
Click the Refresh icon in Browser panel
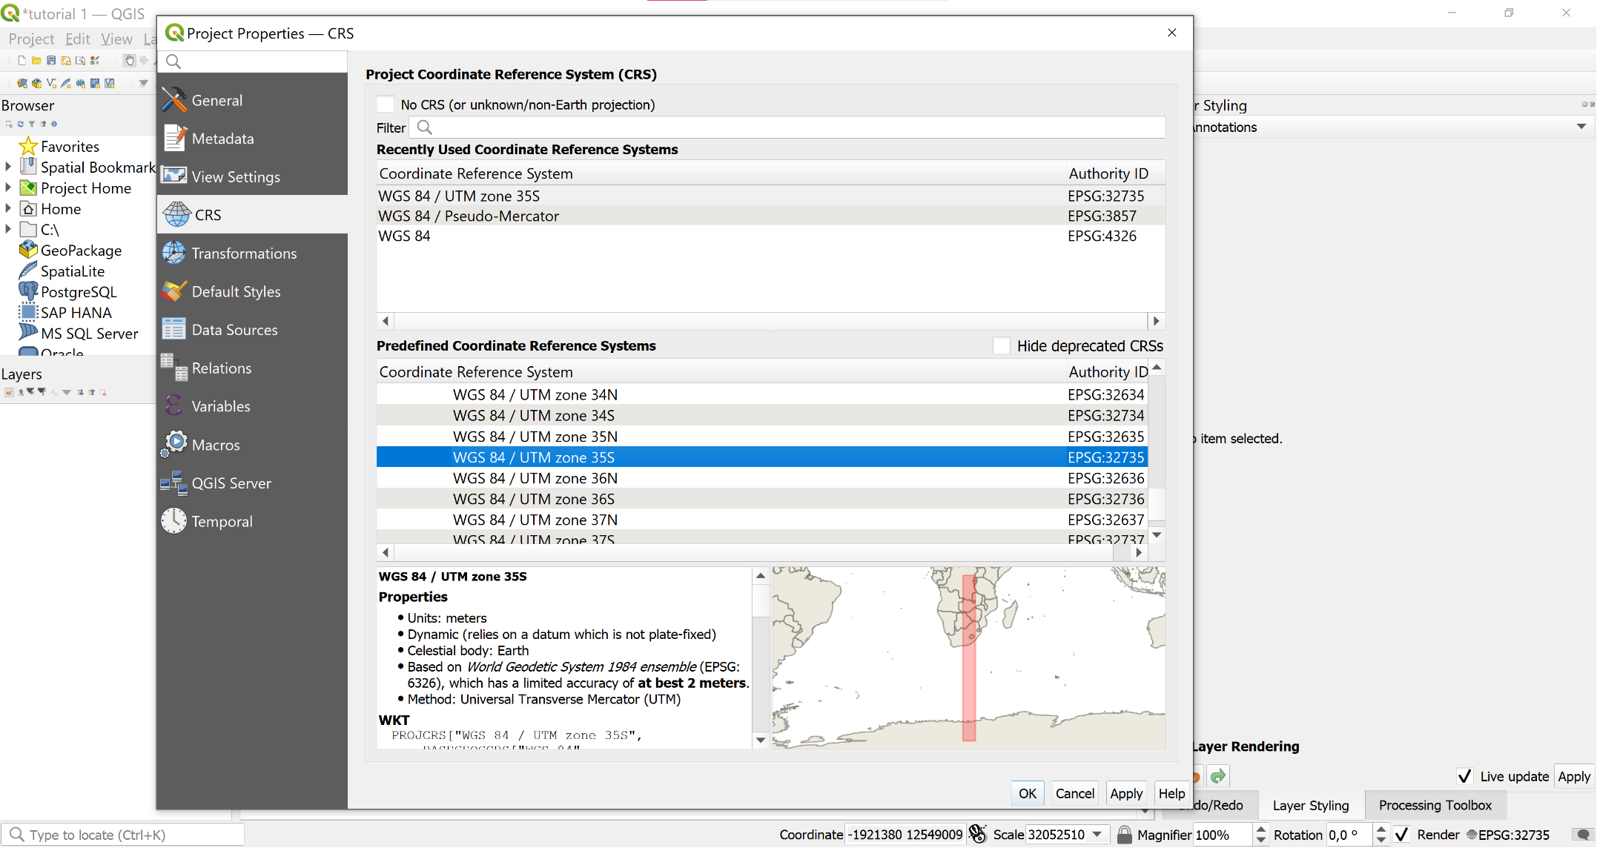tap(20, 124)
